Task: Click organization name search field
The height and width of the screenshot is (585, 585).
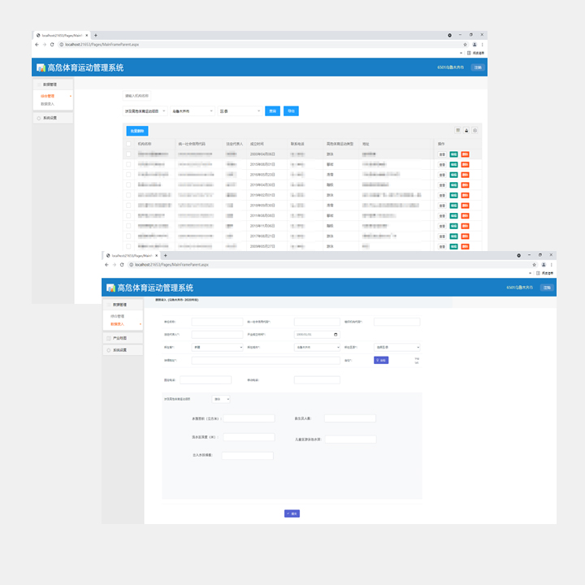Action: 137,96
